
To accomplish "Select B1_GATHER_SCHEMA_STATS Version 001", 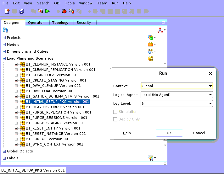I will coord(62,96).
